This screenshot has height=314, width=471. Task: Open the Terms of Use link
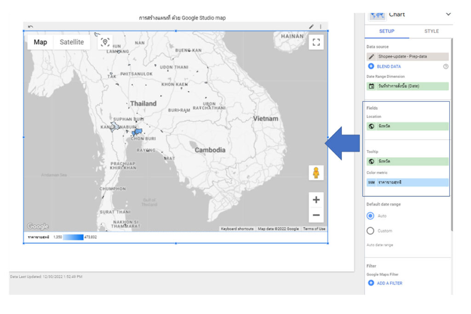point(314,229)
